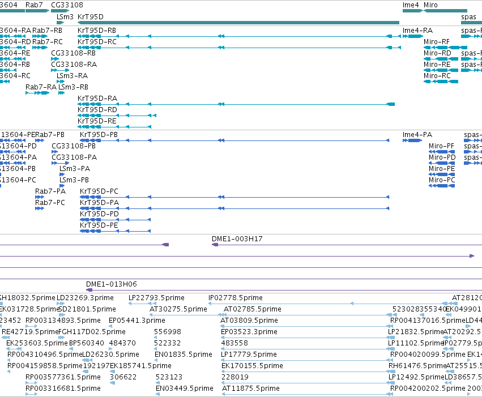Click the IP02778.5prime EST label

[236, 298]
